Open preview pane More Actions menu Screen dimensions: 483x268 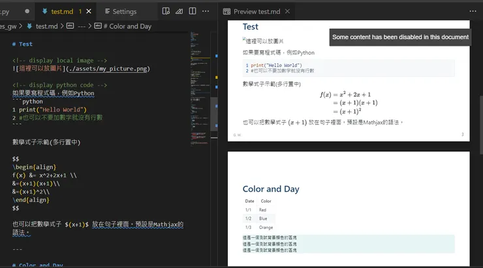click(473, 11)
